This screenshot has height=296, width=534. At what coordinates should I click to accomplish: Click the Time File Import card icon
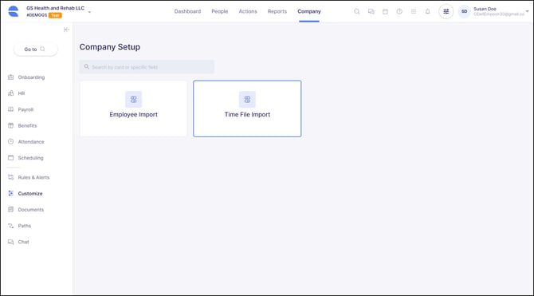pos(247,100)
